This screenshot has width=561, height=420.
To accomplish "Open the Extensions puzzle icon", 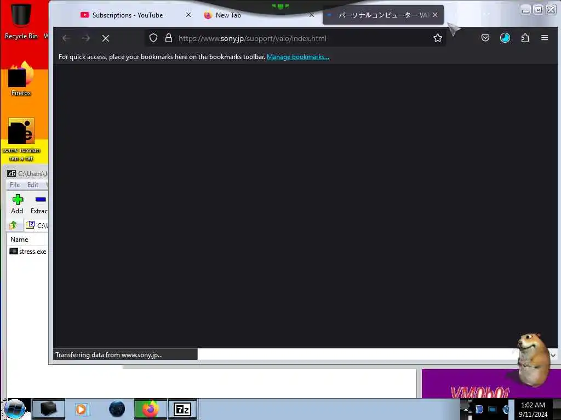I will pos(525,38).
